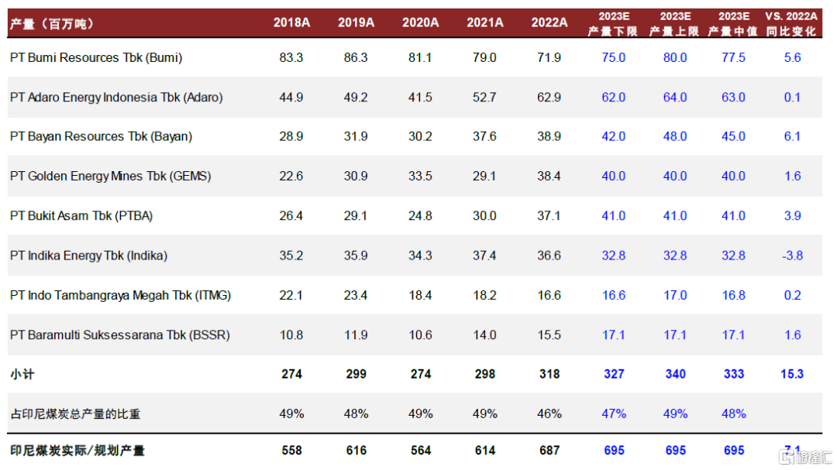This screenshot has width=837, height=470.
Task: Click the 2022A column header
Action: (549, 23)
